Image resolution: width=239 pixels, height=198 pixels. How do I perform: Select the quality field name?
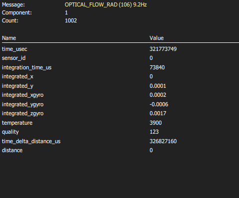(x=10, y=132)
